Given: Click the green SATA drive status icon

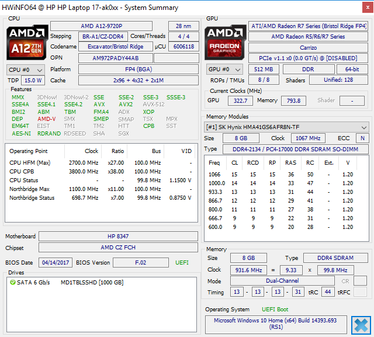Looking at the screenshot, I should 13,283.
